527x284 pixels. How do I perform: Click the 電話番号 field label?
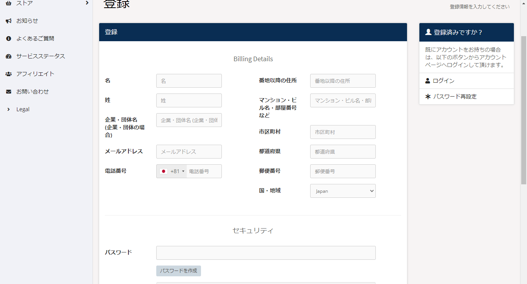click(116, 171)
